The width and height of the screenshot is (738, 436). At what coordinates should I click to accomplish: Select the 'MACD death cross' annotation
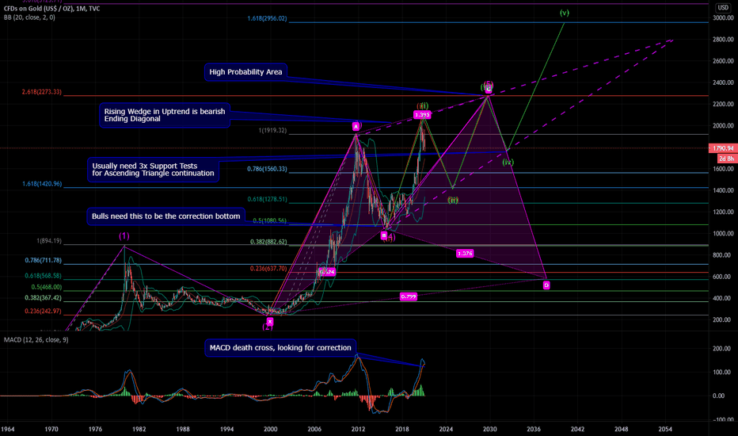coord(280,348)
